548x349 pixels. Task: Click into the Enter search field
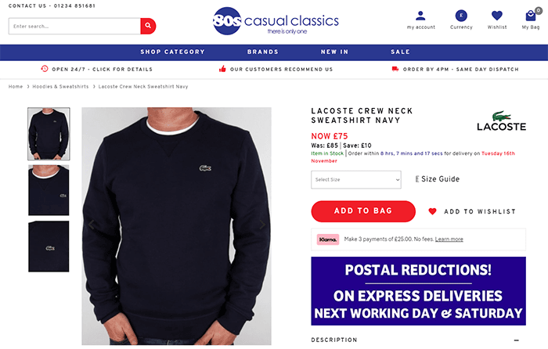pos(74,26)
